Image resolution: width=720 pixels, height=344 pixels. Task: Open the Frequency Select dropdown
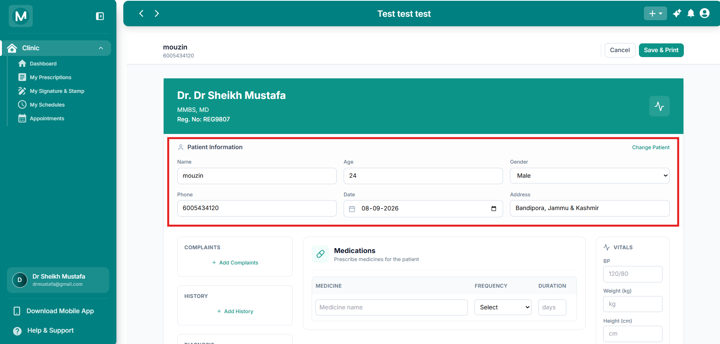click(x=503, y=307)
